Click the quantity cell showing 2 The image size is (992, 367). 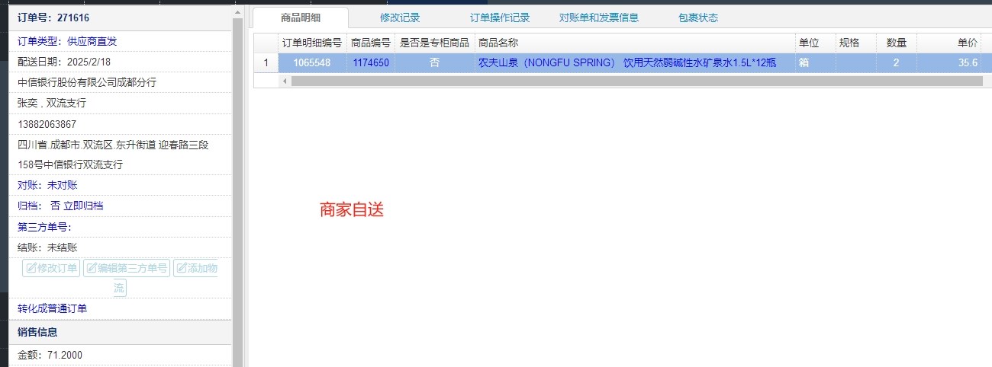[897, 63]
